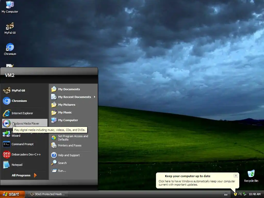Click the Windows Update shield tray icon
Screen dimensions: 264x198
[x=235, y=194]
